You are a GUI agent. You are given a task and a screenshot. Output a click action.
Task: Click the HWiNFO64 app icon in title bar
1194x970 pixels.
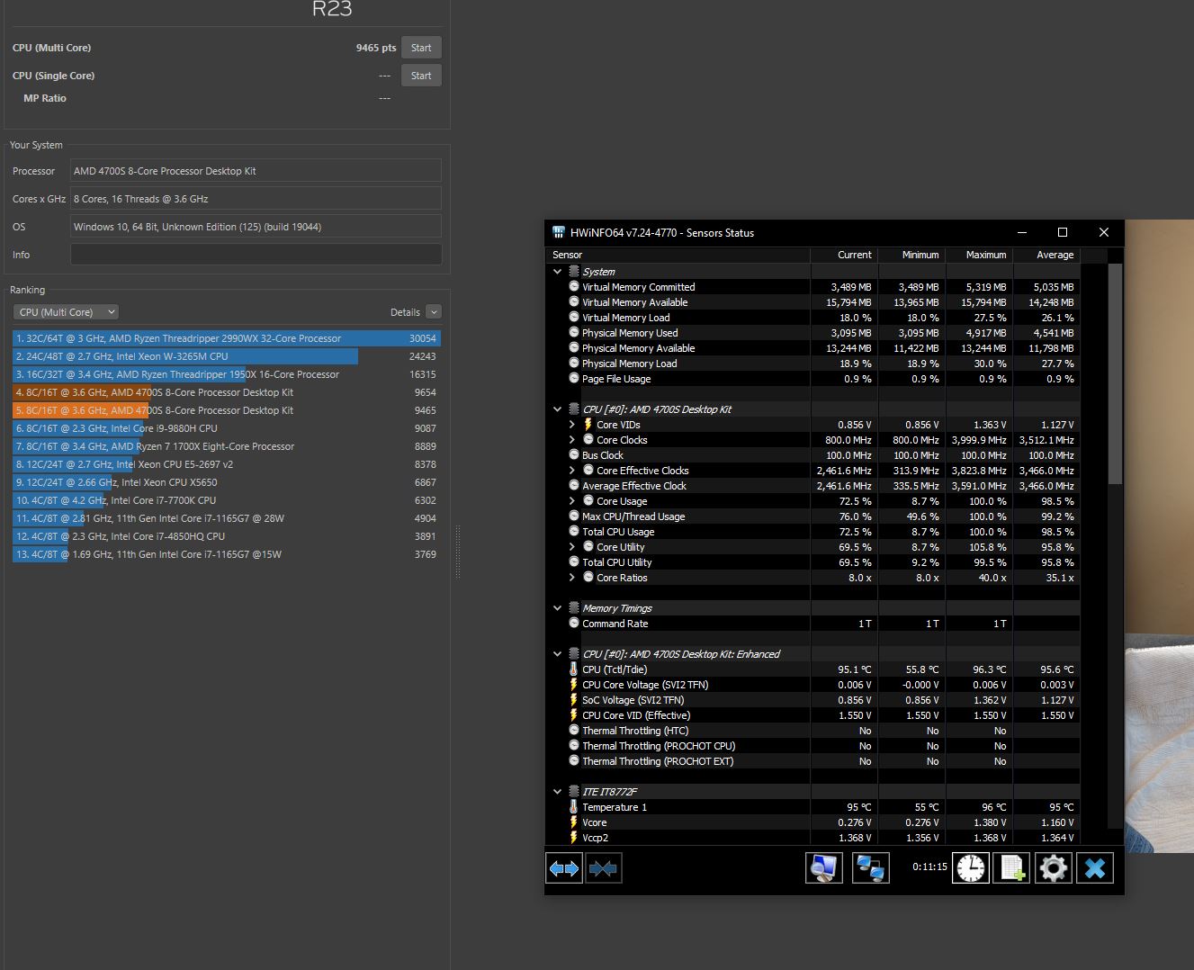[558, 232]
